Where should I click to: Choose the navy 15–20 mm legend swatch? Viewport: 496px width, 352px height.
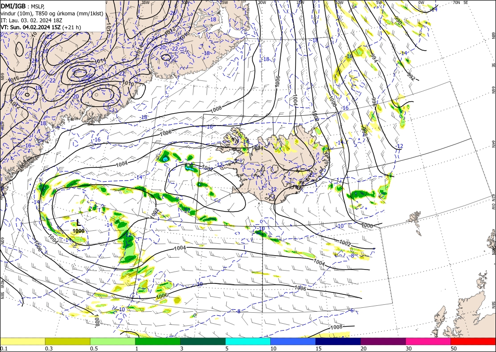point(338,341)
